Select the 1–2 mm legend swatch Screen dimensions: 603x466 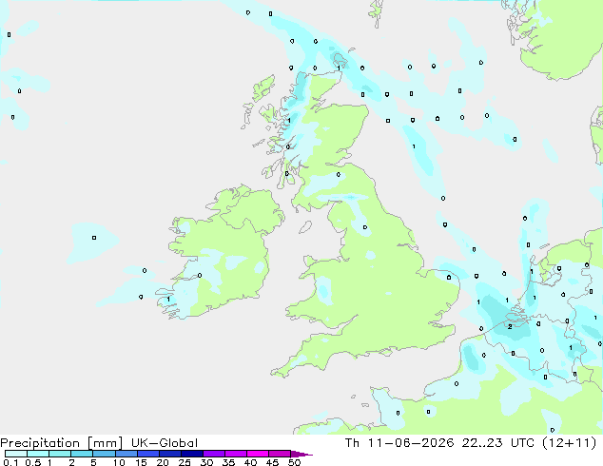point(60,454)
